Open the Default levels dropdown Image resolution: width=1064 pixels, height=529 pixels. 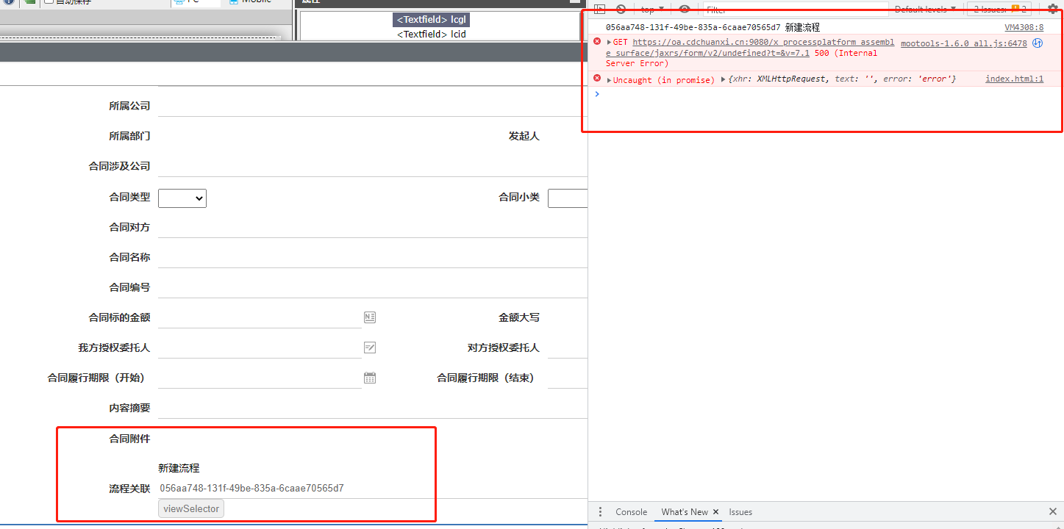click(x=923, y=9)
